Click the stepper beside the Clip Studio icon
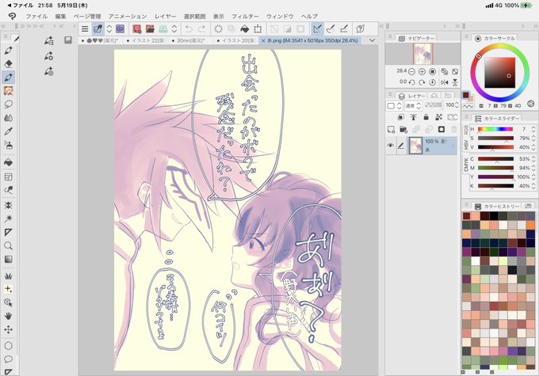The image size is (539, 376). pos(109,28)
